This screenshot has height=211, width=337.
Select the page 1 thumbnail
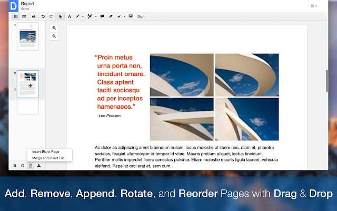tap(27, 36)
